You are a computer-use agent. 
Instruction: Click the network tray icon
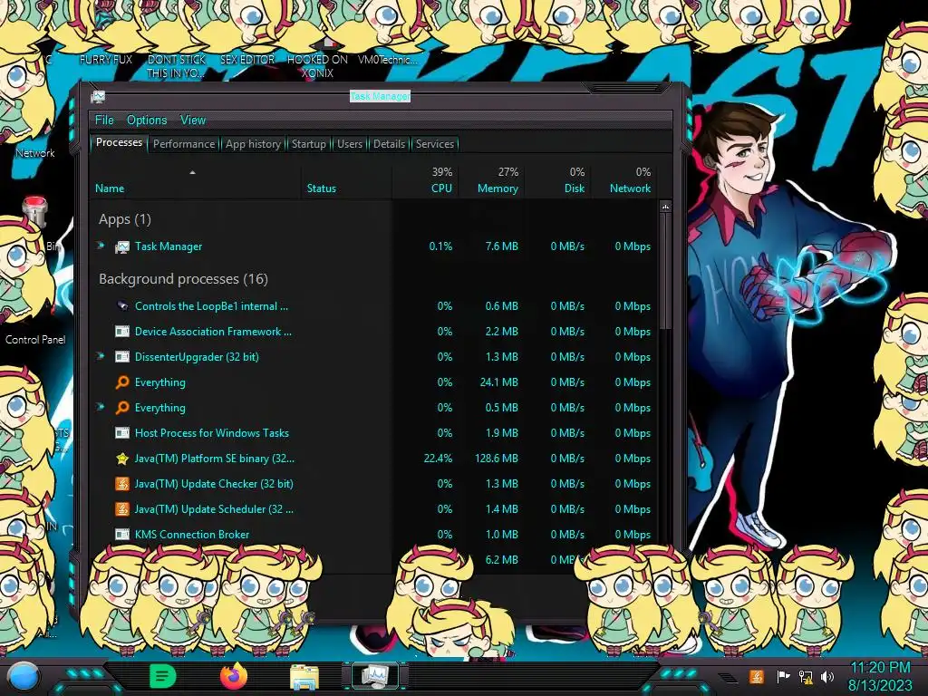806,676
